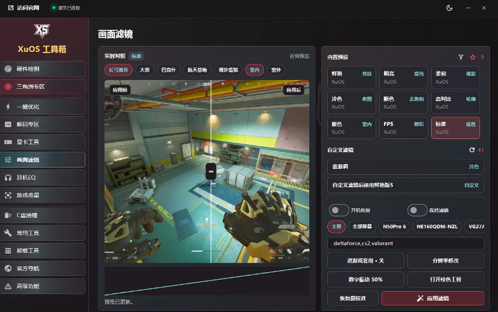Click the wand icon on 应用滤镜
The height and width of the screenshot is (312, 498).
coord(420,298)
